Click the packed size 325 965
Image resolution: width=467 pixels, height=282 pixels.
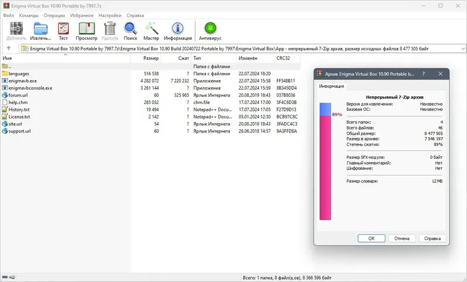coord(182,95)
